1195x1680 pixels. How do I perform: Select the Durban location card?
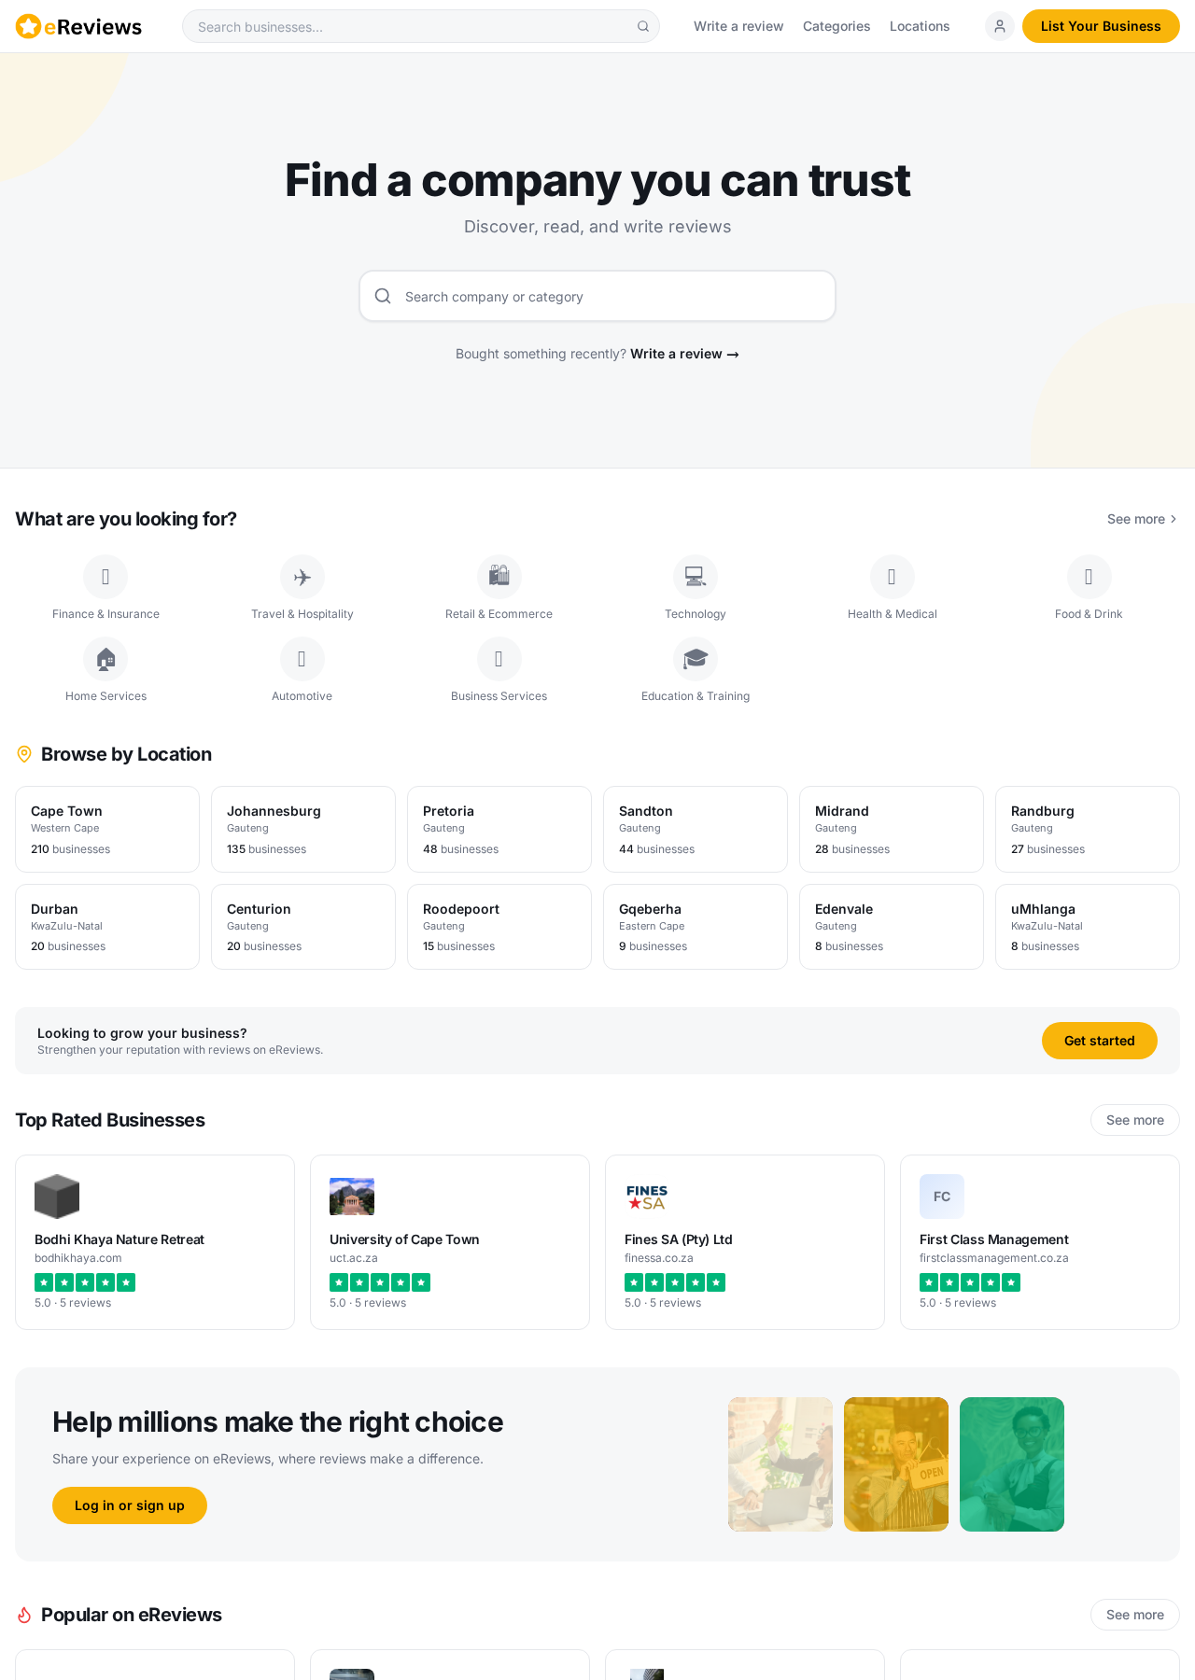click(x=107, y=927)
